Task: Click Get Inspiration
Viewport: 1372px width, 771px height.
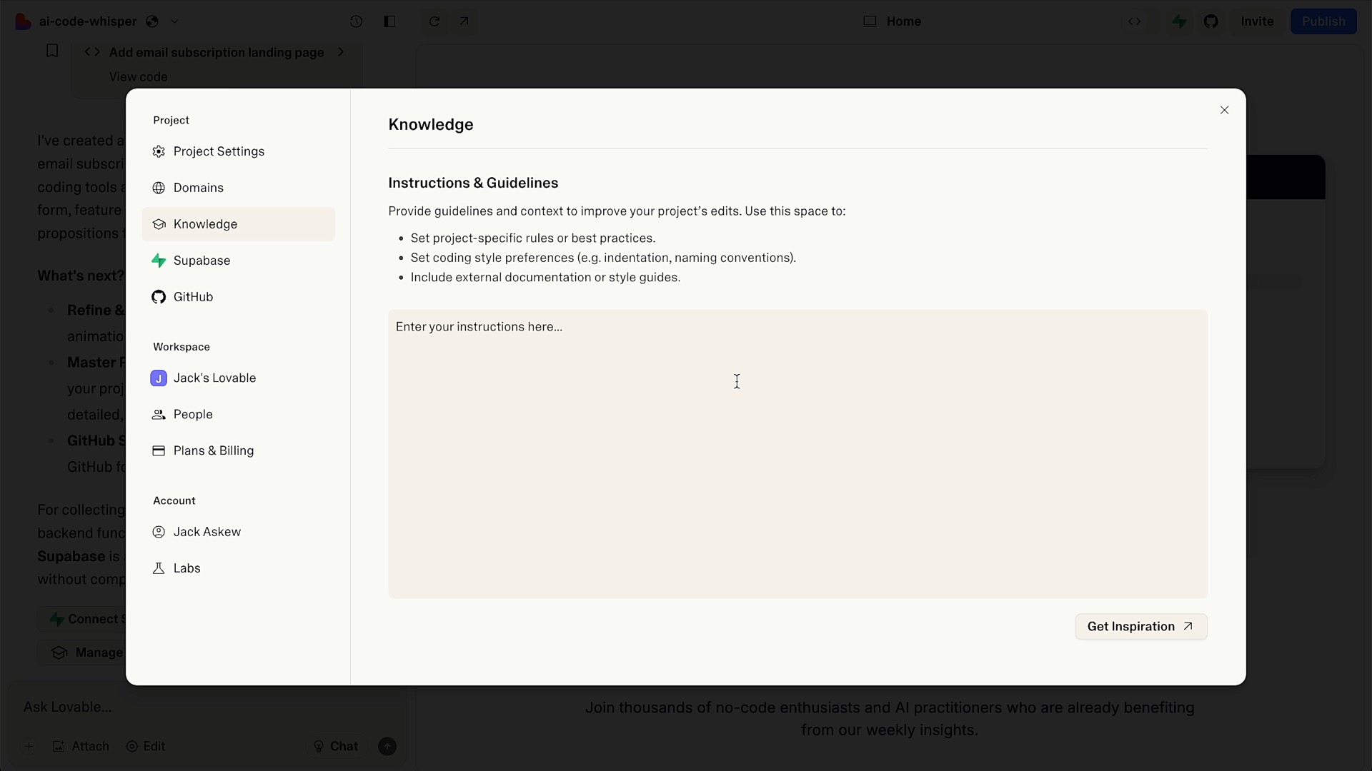Action: 1140,626
